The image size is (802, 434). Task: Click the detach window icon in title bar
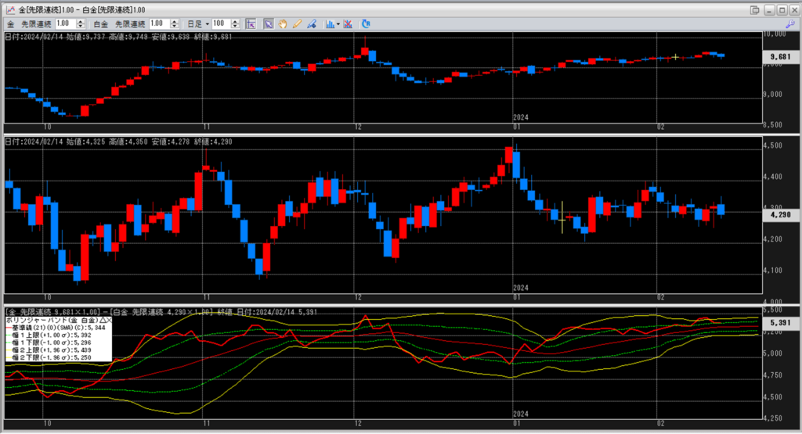pos(754,9)
